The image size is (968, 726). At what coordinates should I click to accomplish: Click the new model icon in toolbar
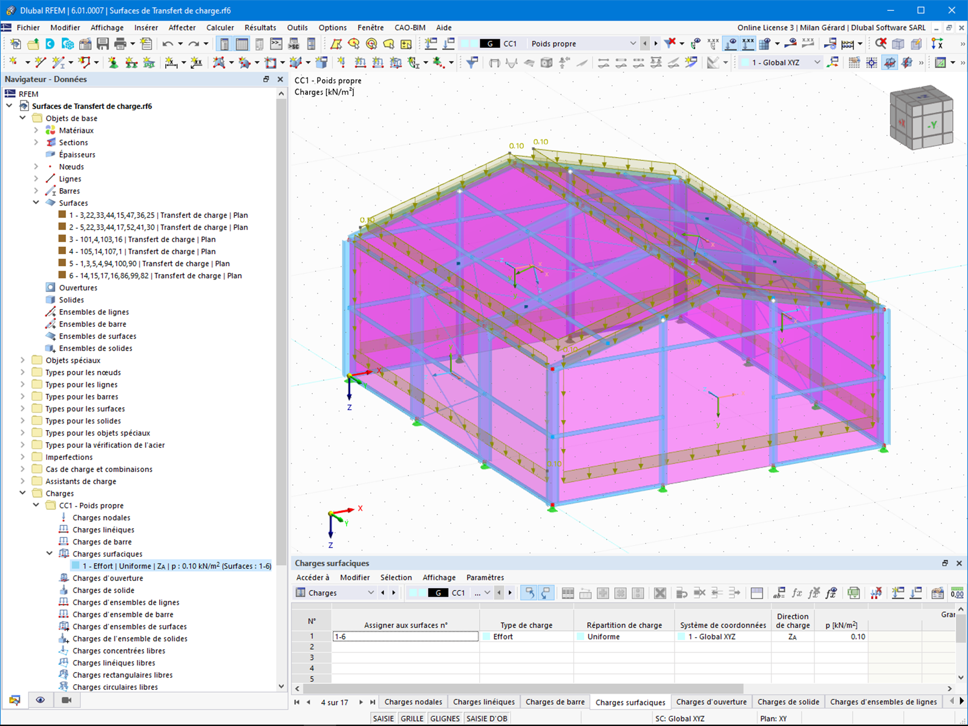point(15,44)
